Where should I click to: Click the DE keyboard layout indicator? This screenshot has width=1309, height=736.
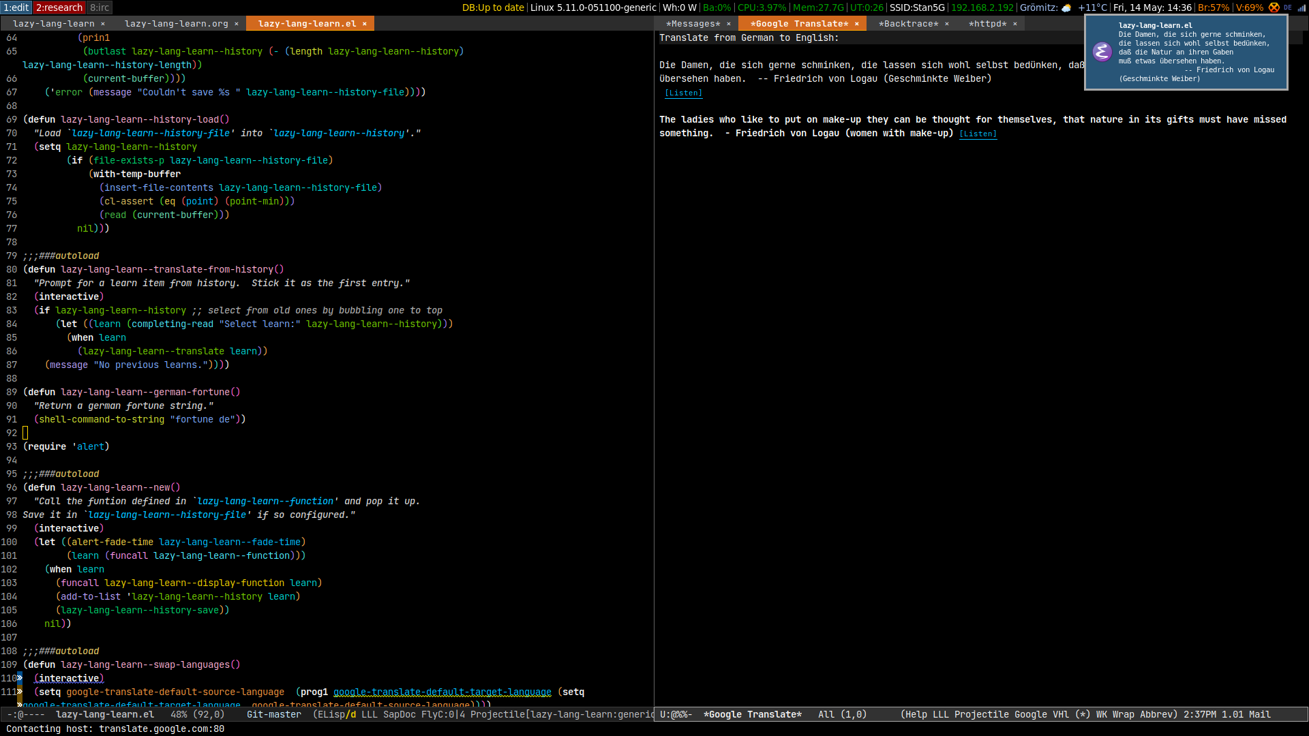(1288, 7)
